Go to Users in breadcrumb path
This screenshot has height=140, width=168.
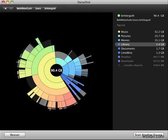coord(38,8)
